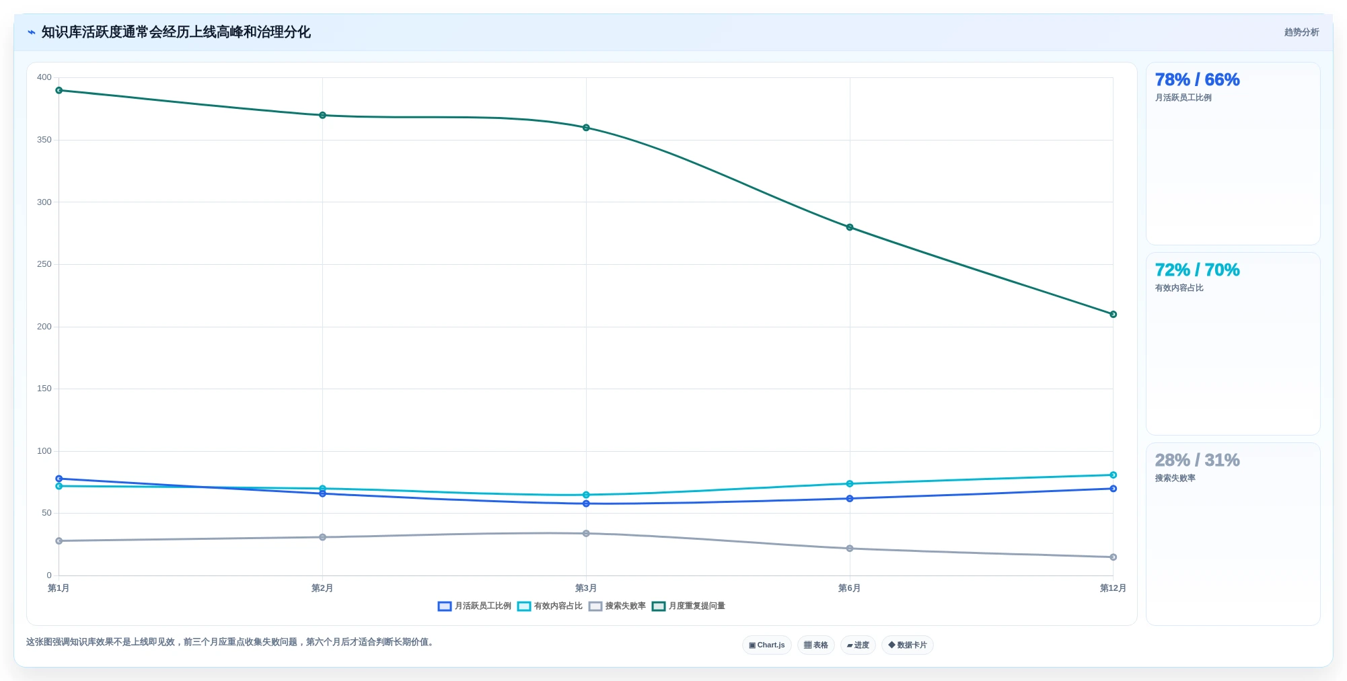Viewport: 1347px width, 681px height.
Task: Click the 第2月 x-axis label
Action: tap(322, 588)
